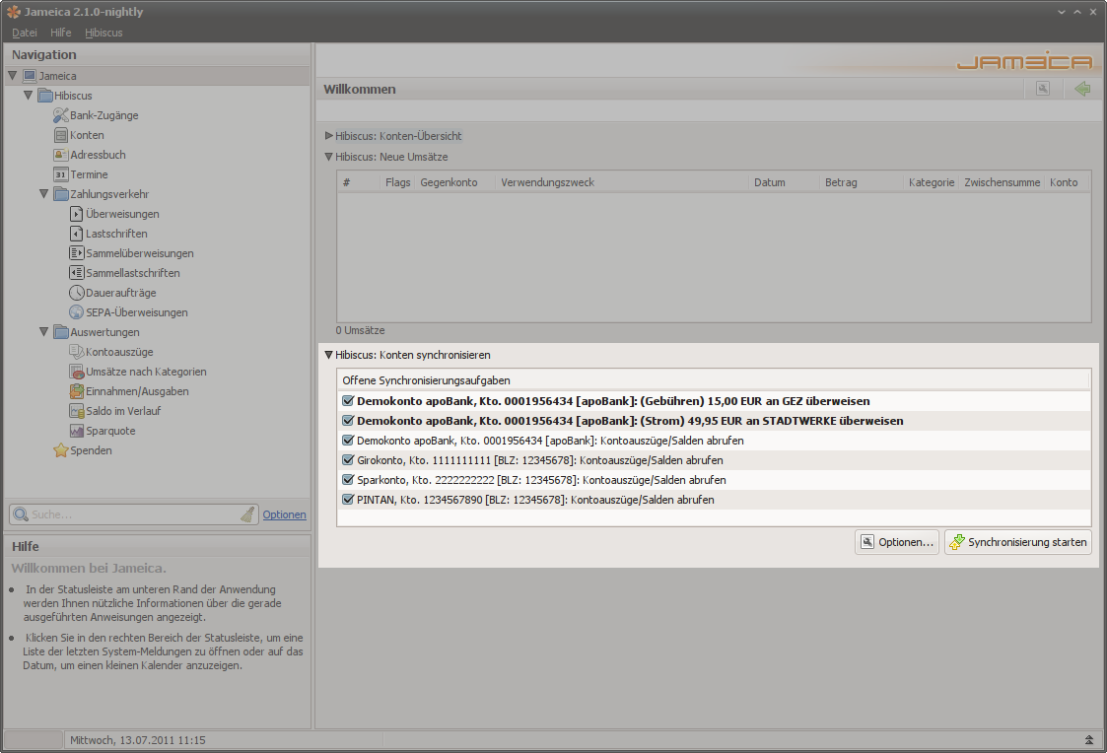Click the Jameica computer icon in tree
Screen dimensions: 1107x753
[30, 76]
